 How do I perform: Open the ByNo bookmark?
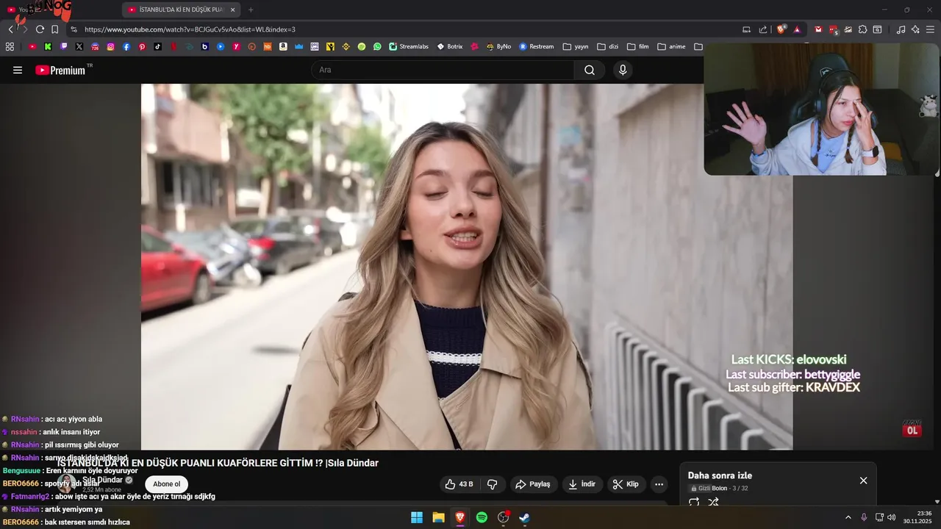coord(498,46)
